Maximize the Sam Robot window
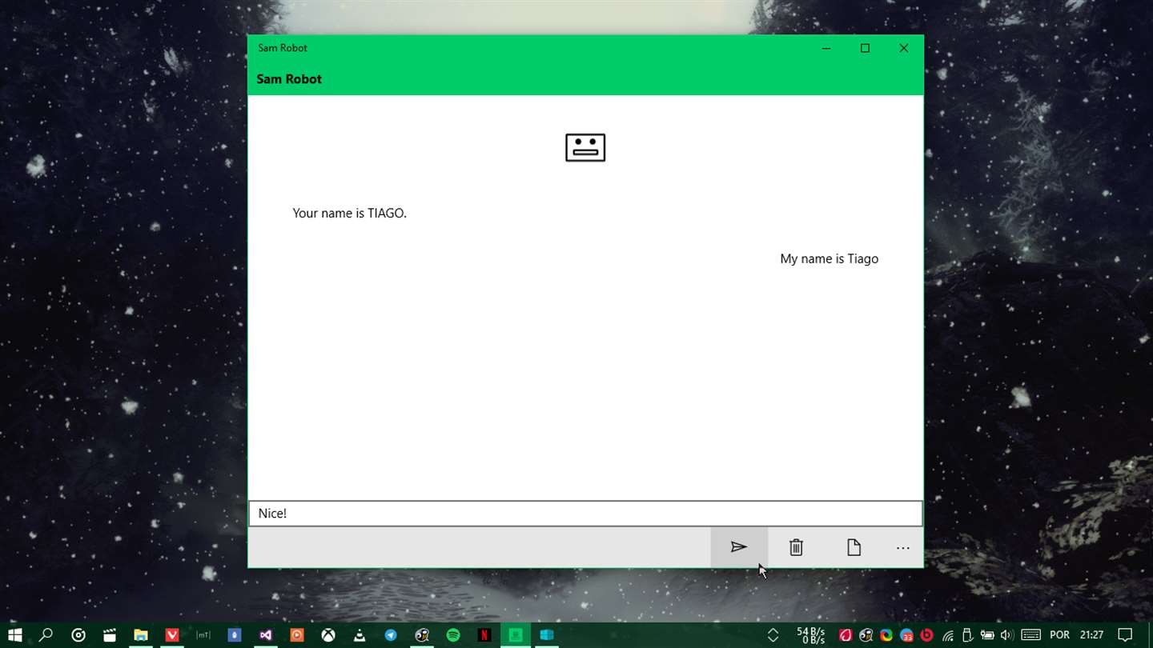Viewport: 1153px width, 648px height. point(865,48)
